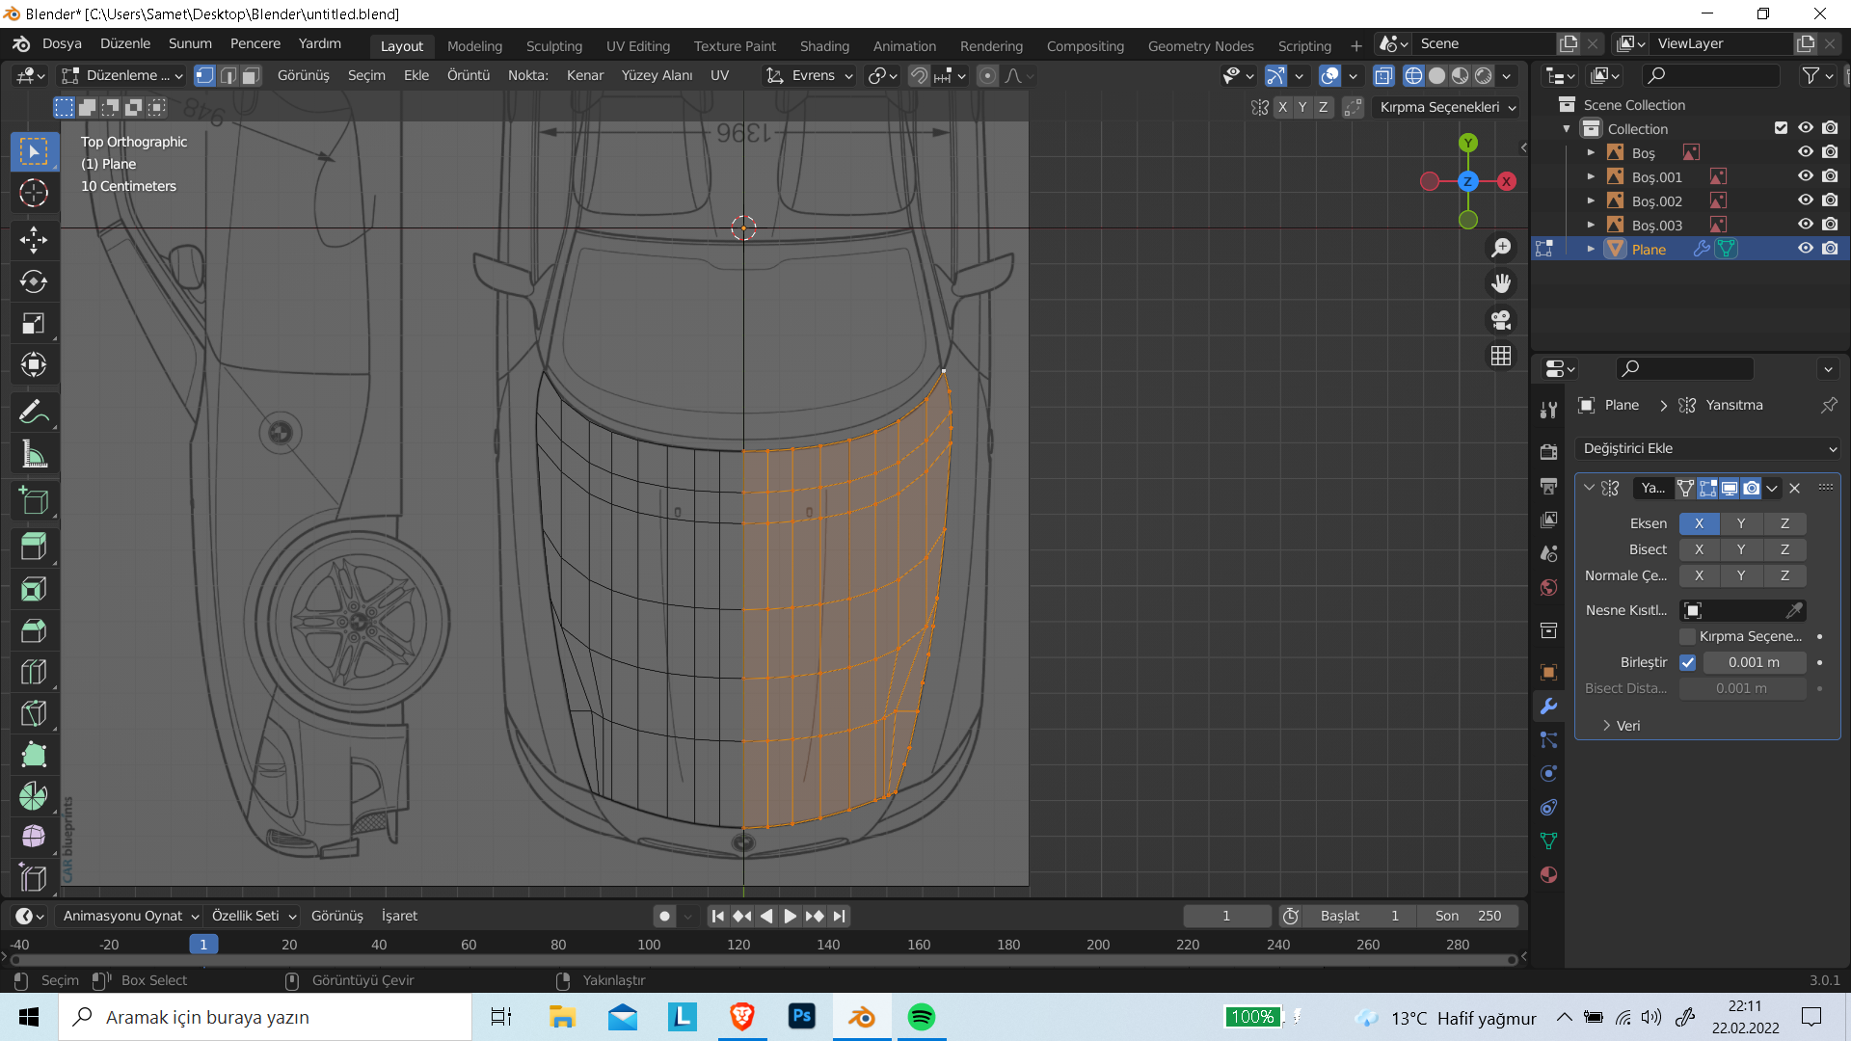This screenshot has height=1041, width=1851.
Task: Select the Measure ruler tool
Action: 34,455
